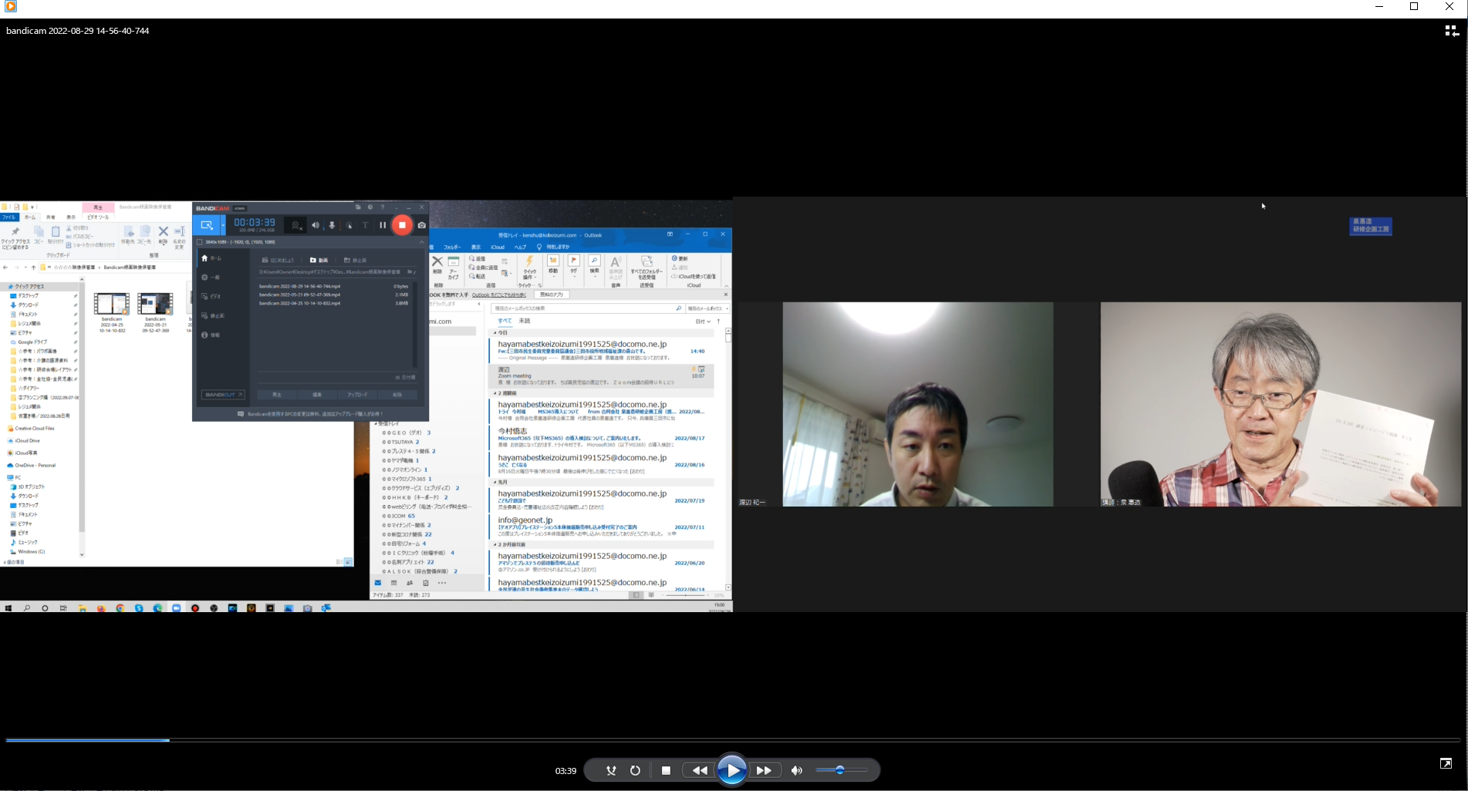Open Bandicam's recording mode dropdown arrow
Viewport: 1468px width, 791px height.
(223, 225)
